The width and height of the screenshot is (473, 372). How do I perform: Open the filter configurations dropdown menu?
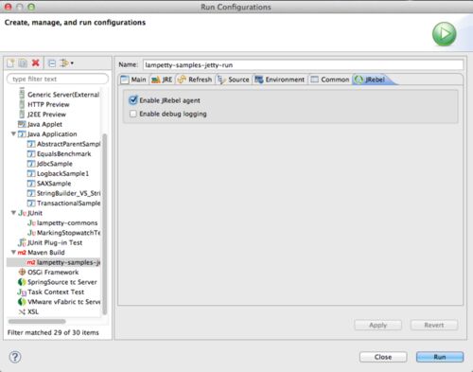point(66,63)
